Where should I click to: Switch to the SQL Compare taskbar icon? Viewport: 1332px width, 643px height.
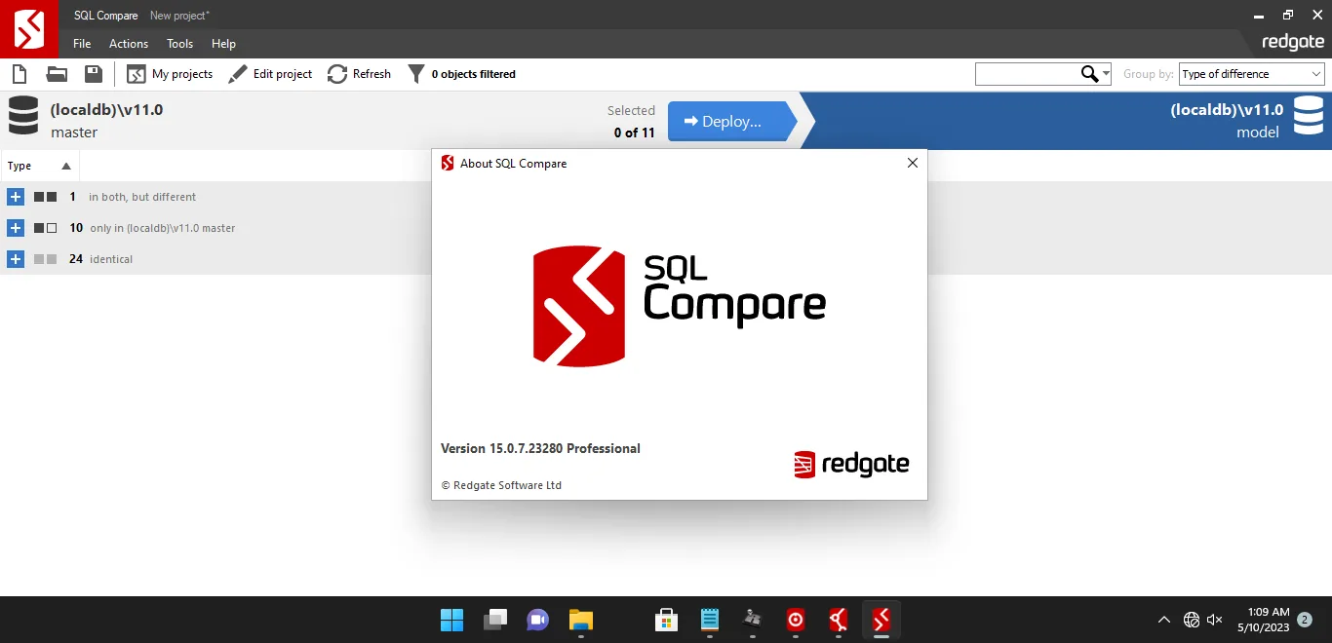tap(881, 620)
